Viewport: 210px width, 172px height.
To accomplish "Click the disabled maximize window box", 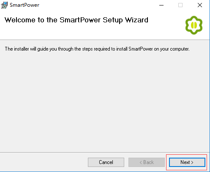I will tap(180, 5).
